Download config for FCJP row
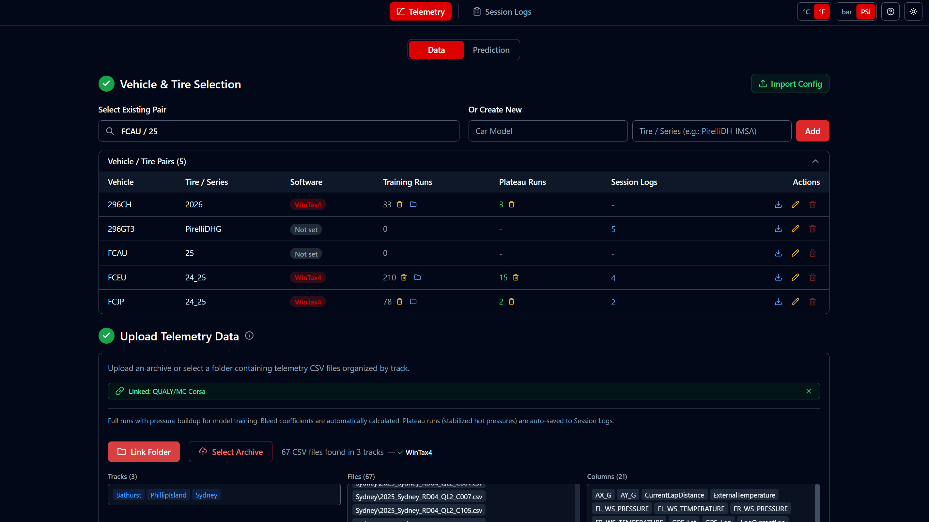Screen dimensions: 929x522 coord(778,302)
